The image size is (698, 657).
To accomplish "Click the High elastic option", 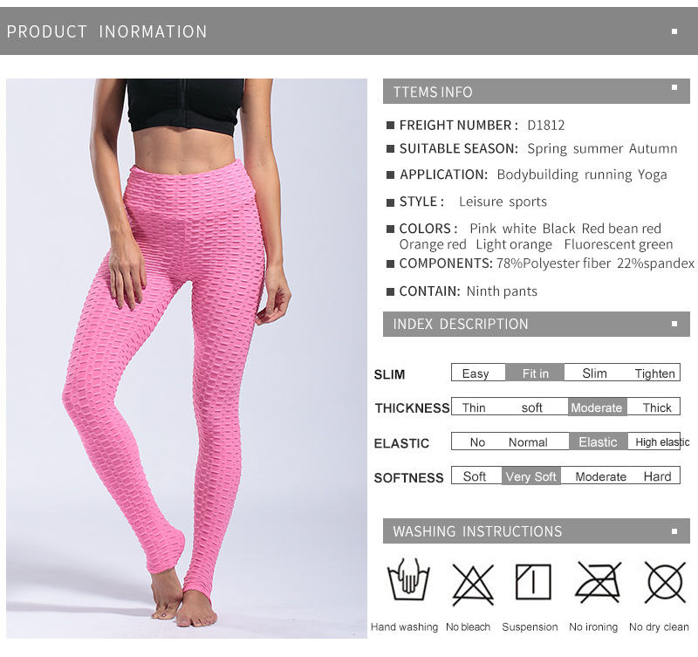I will (x=662, y=442).
